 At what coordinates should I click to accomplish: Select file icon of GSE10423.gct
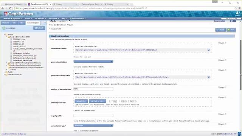(11, 44)
